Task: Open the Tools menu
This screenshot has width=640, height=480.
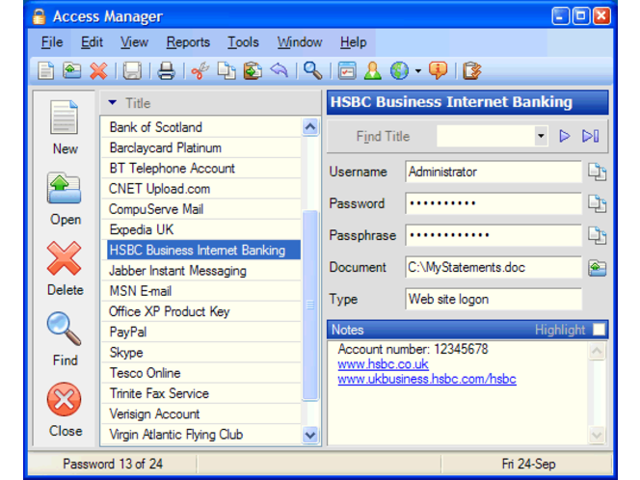Action: click(243, 42)
